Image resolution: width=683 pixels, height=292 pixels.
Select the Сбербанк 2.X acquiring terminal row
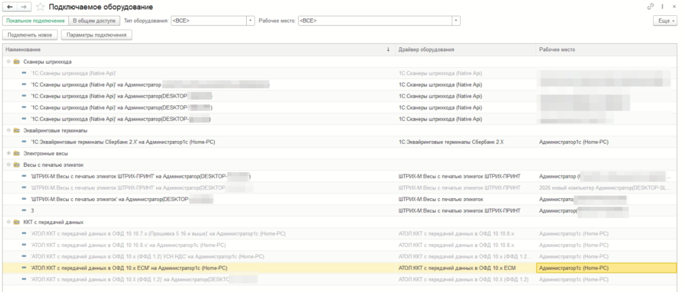pos(339,142)
